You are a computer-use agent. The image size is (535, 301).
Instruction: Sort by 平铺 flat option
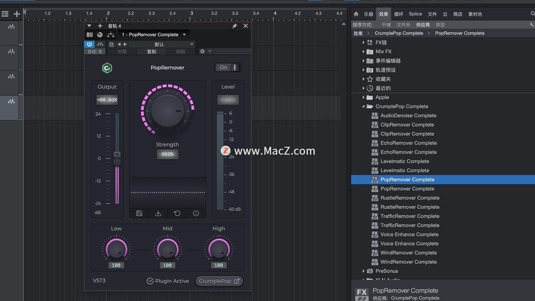[386, 25]
